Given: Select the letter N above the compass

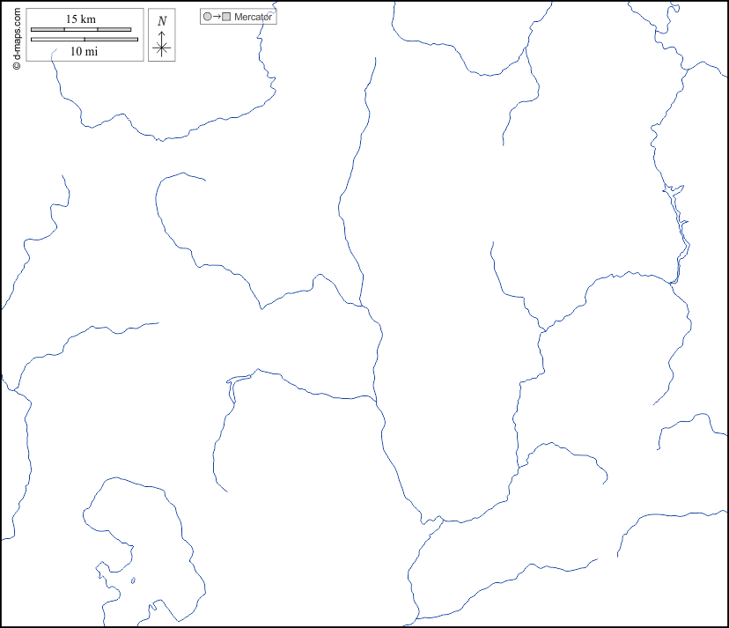Looking at the screenshot, I should (161, 21).
